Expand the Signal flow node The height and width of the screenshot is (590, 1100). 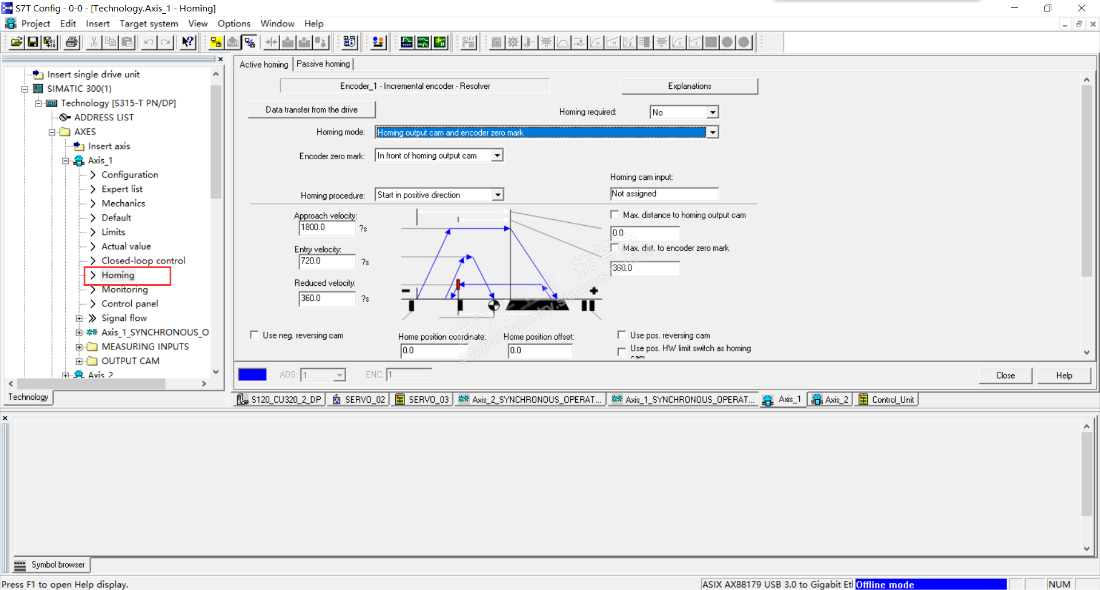coord(79,318)
